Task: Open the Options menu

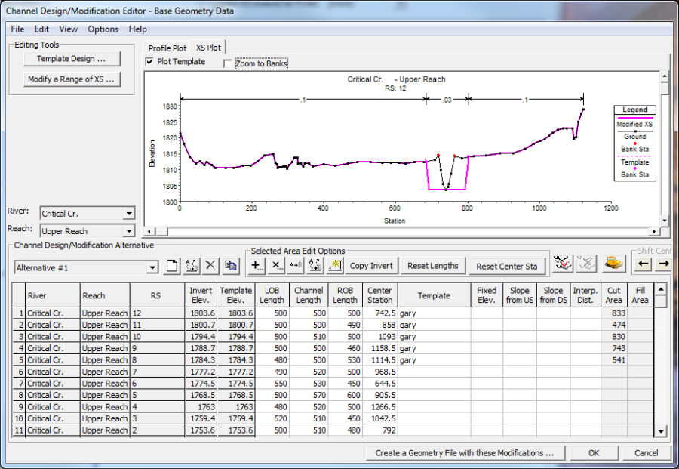Action: pos(103,29)
